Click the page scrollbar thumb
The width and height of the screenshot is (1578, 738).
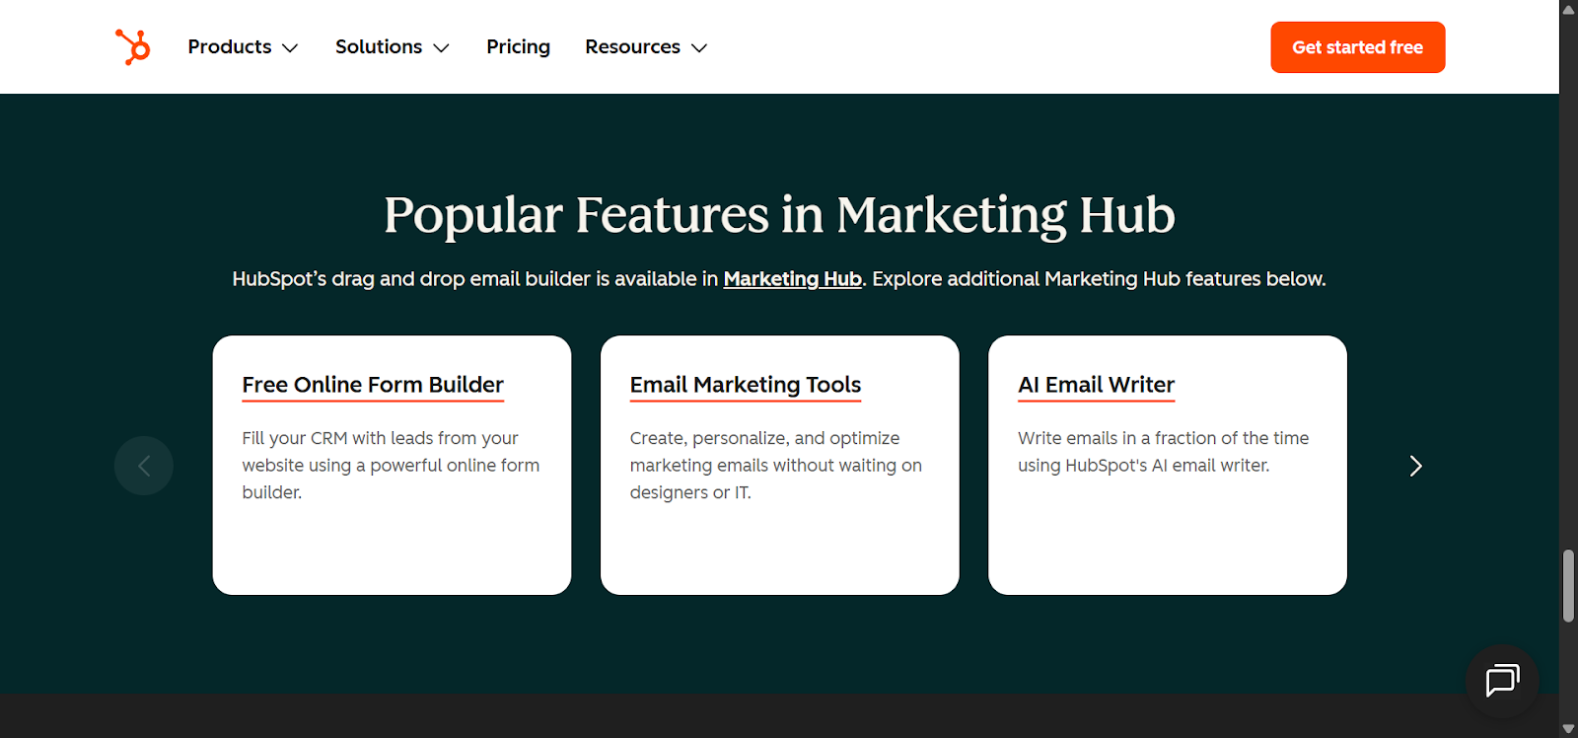tap(1568, 586)
